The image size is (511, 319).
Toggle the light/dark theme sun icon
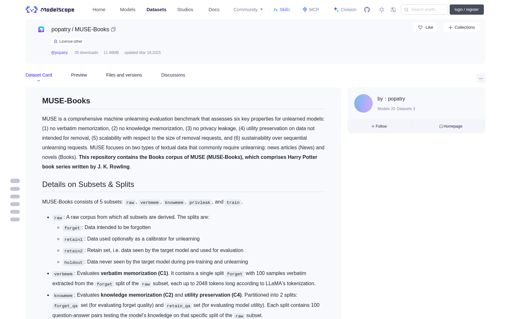pyautogui.click(x=382, y=10)
